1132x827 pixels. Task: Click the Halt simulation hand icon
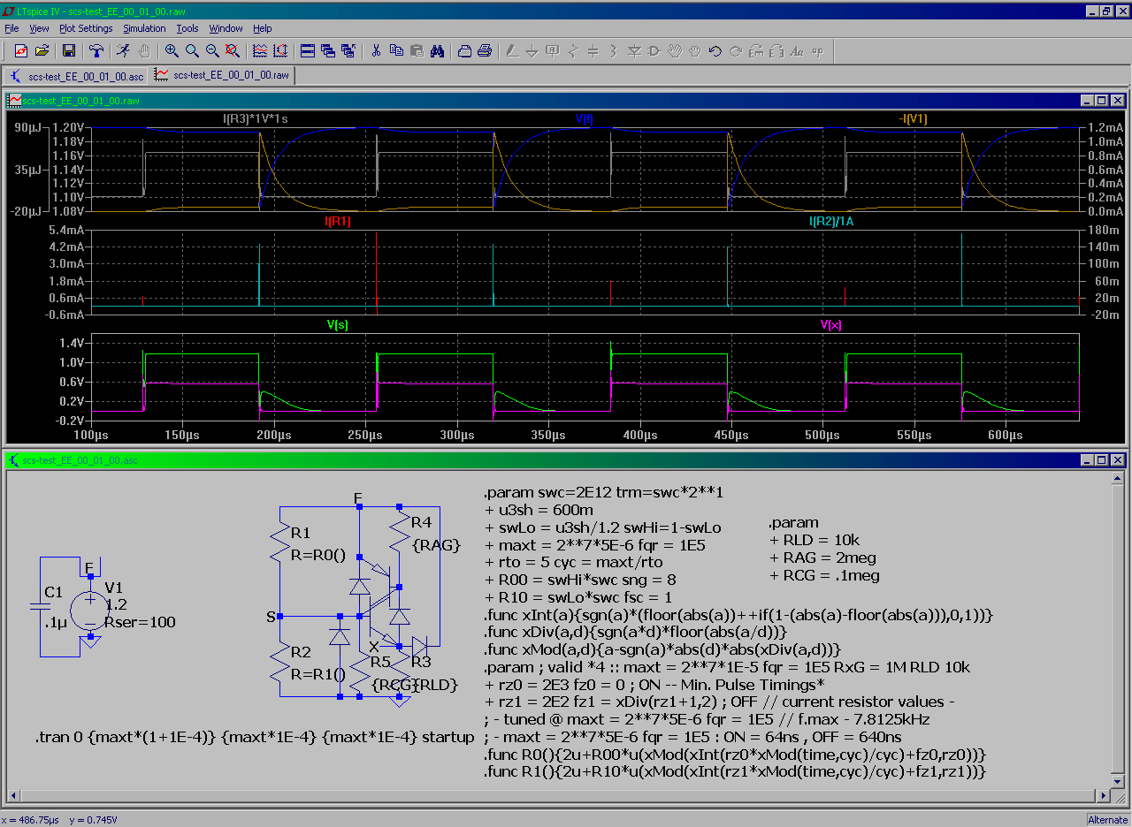point(144,51)
